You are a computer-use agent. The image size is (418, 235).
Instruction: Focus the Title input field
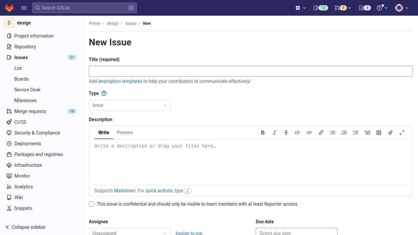[251, 71]
